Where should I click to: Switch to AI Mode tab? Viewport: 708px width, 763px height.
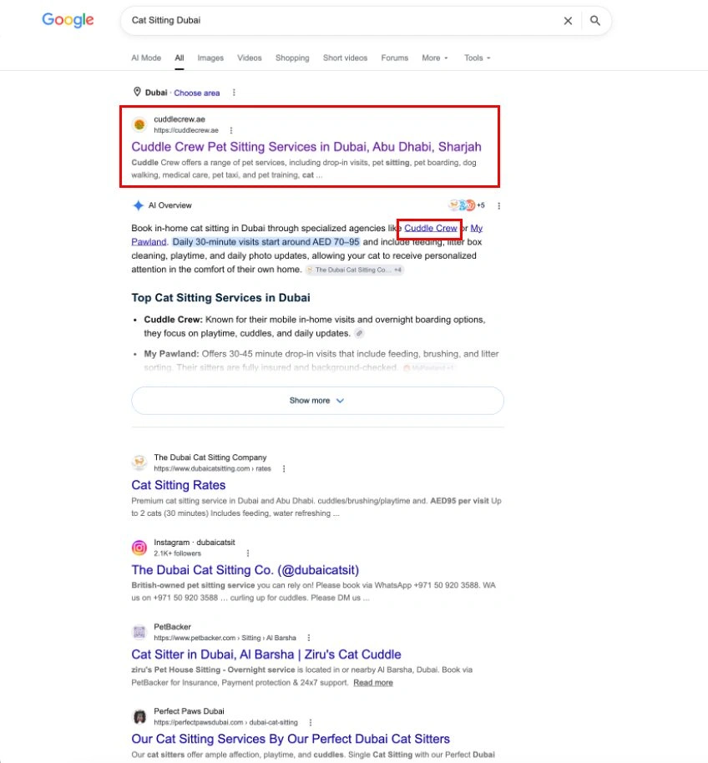click(x=146, y=58)
